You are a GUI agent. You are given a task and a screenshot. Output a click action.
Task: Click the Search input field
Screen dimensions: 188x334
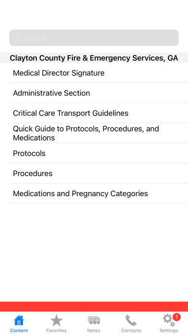[x=94, y=38]
